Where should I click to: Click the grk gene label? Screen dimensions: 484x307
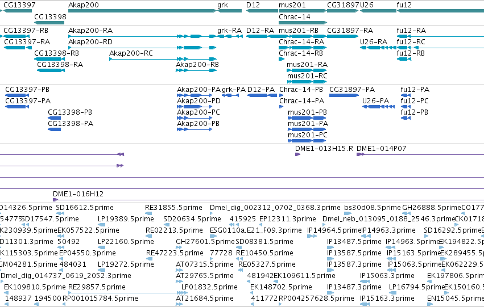[222, 5]
